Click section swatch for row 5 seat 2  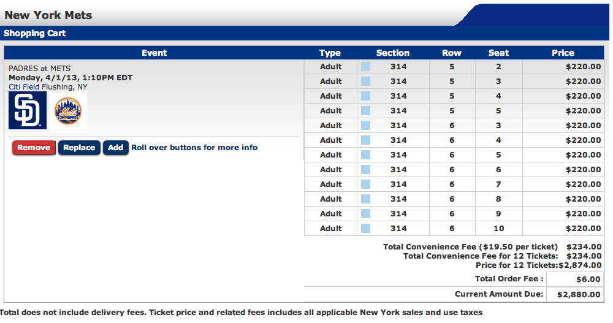click(x=365, y=66)
